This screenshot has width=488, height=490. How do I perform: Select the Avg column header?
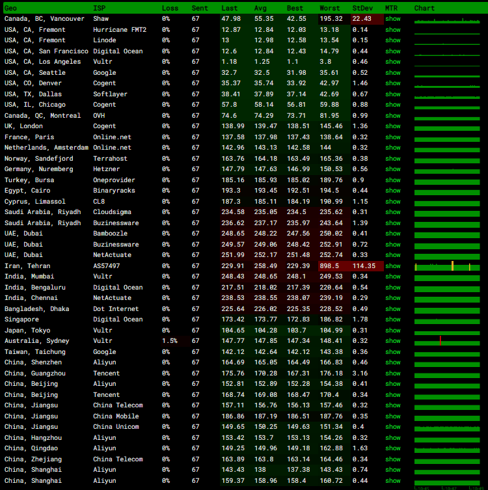point(260,8)
